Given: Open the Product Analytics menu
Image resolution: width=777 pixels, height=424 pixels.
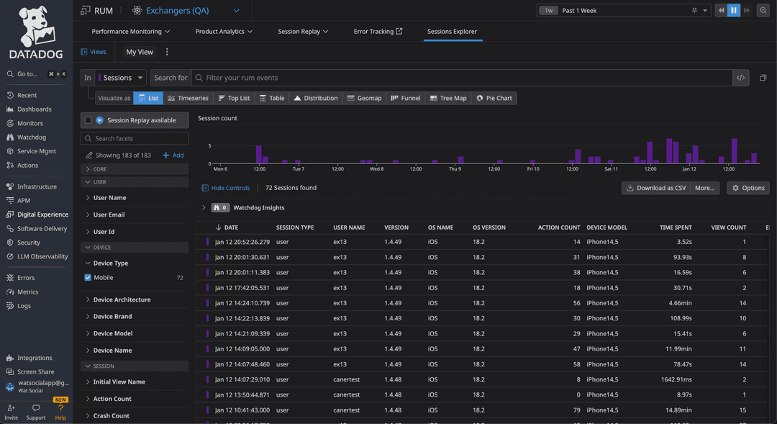Looking at the screenshot, I should point(224,31).
